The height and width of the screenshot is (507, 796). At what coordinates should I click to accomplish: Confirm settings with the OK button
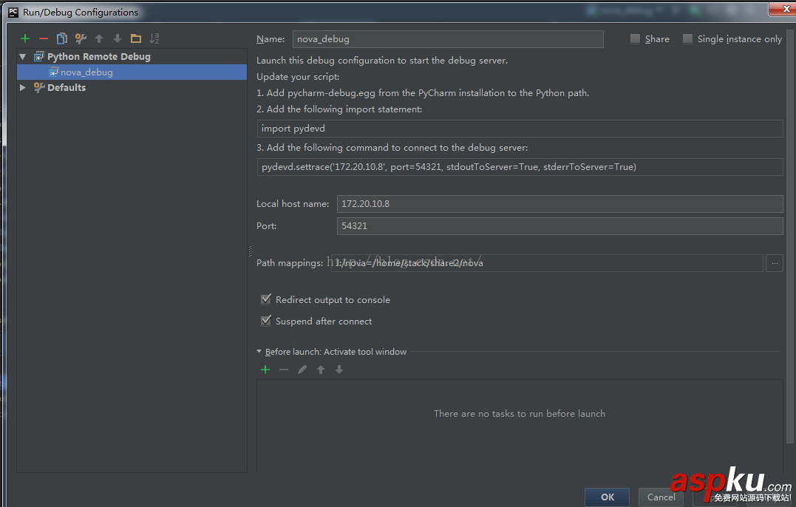607,497
